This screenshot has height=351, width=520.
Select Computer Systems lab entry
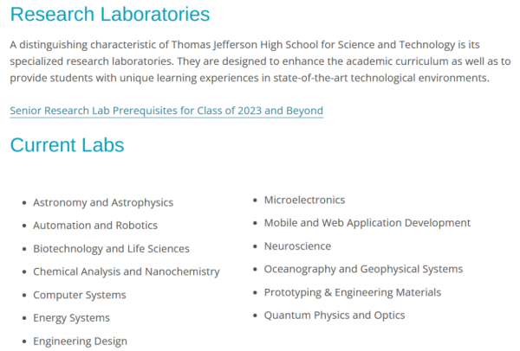point(80,295)
